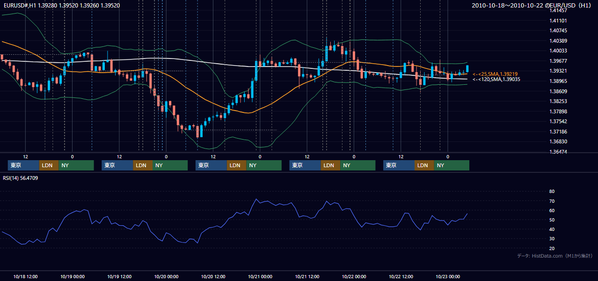Click the 1.38609 axis label

point(558,91)
